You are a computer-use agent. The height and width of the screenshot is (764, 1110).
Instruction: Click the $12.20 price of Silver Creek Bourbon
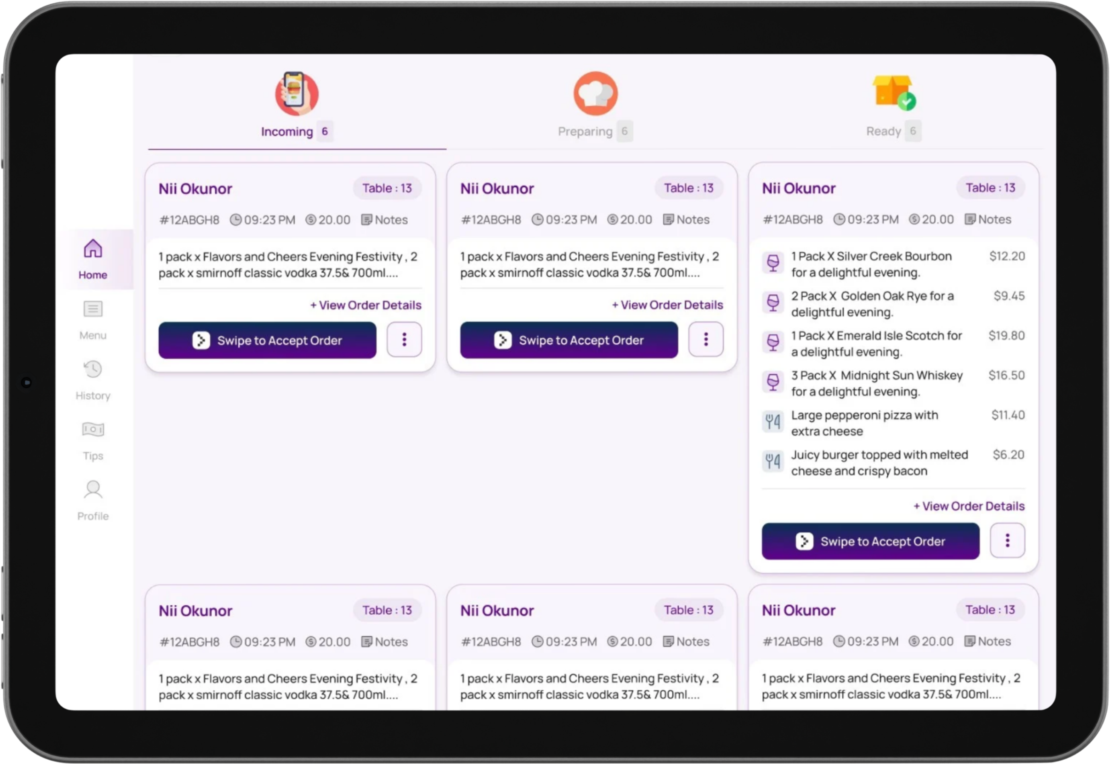coord(1007,256)
